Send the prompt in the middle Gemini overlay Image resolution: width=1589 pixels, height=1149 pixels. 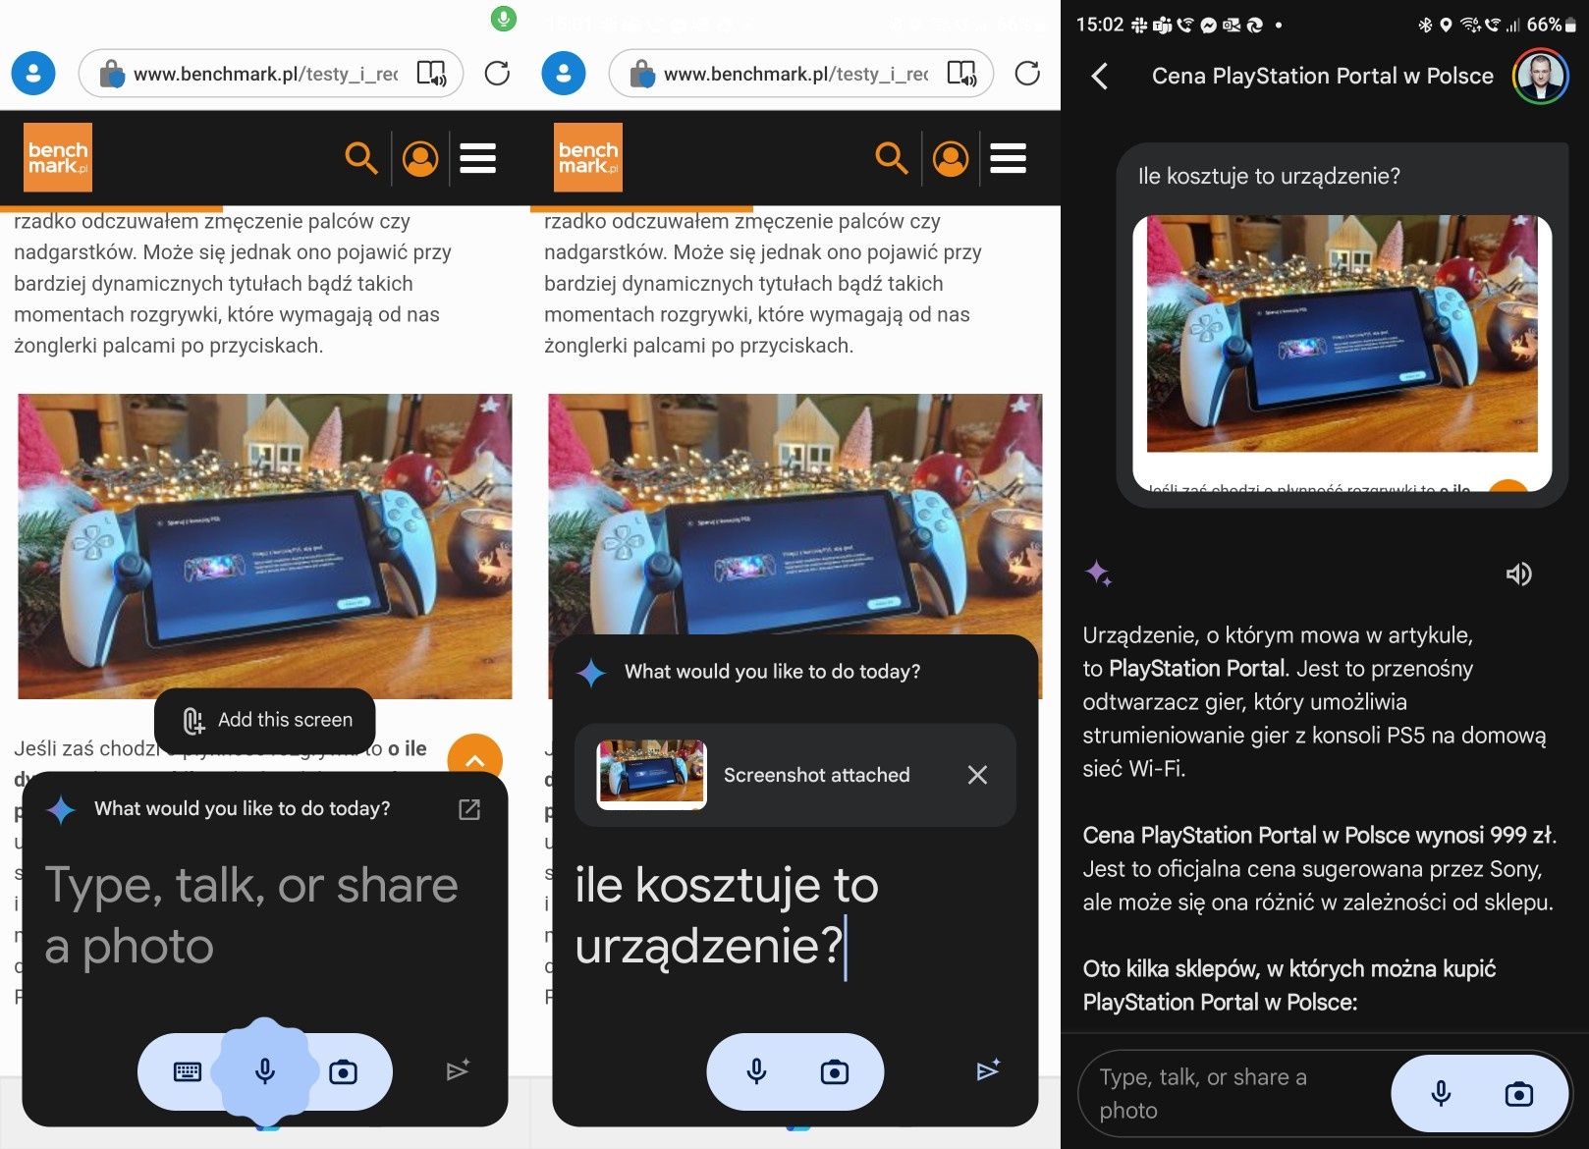click(x=988, y=1069)
